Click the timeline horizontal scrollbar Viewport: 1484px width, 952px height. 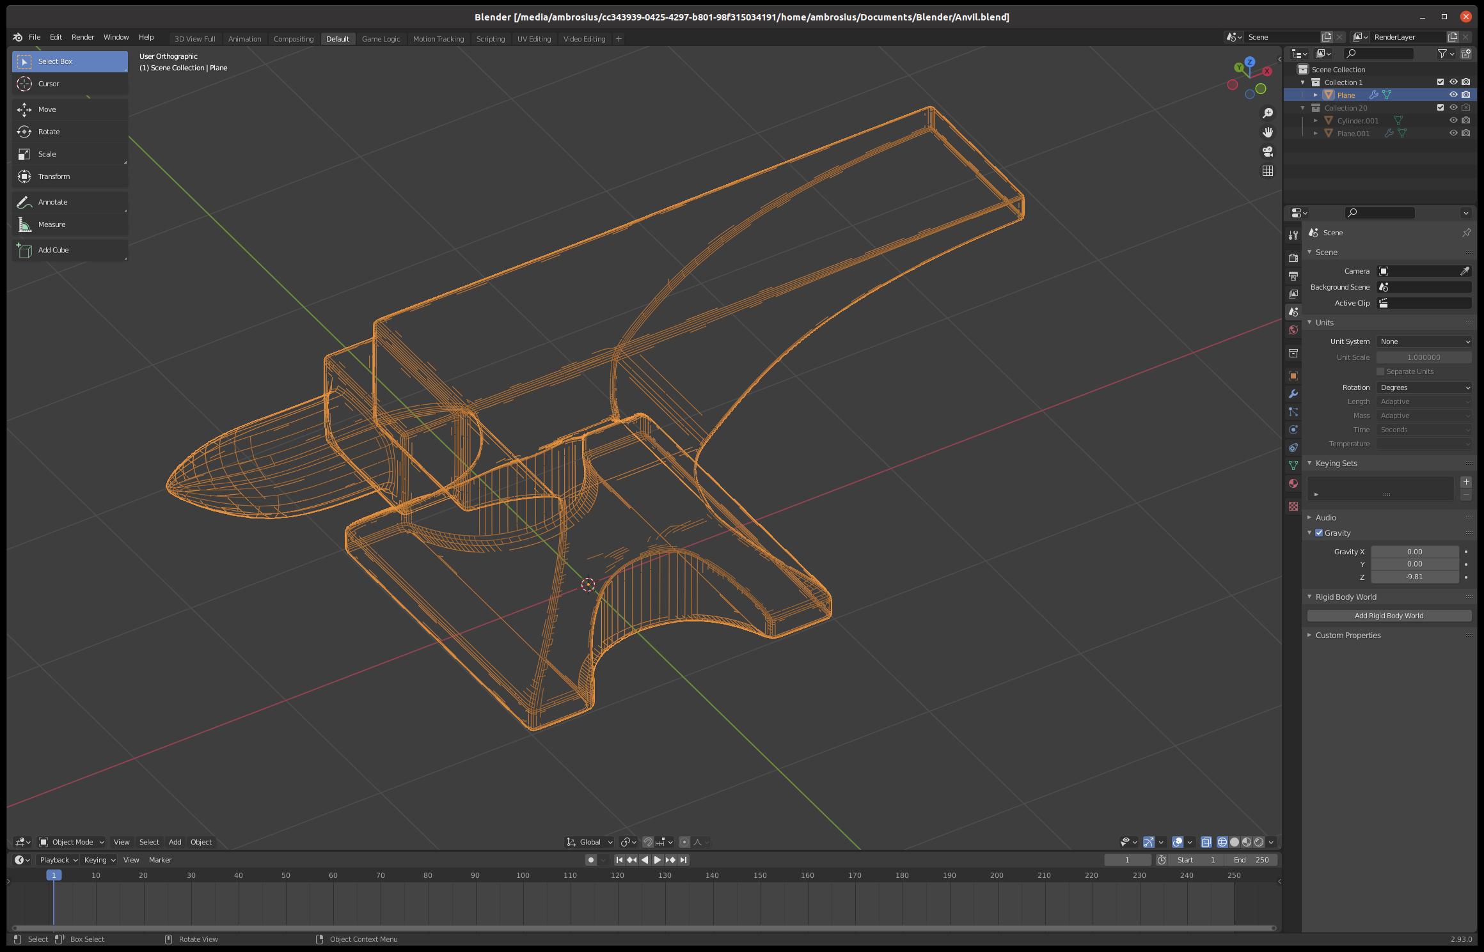tap(643, 928)
